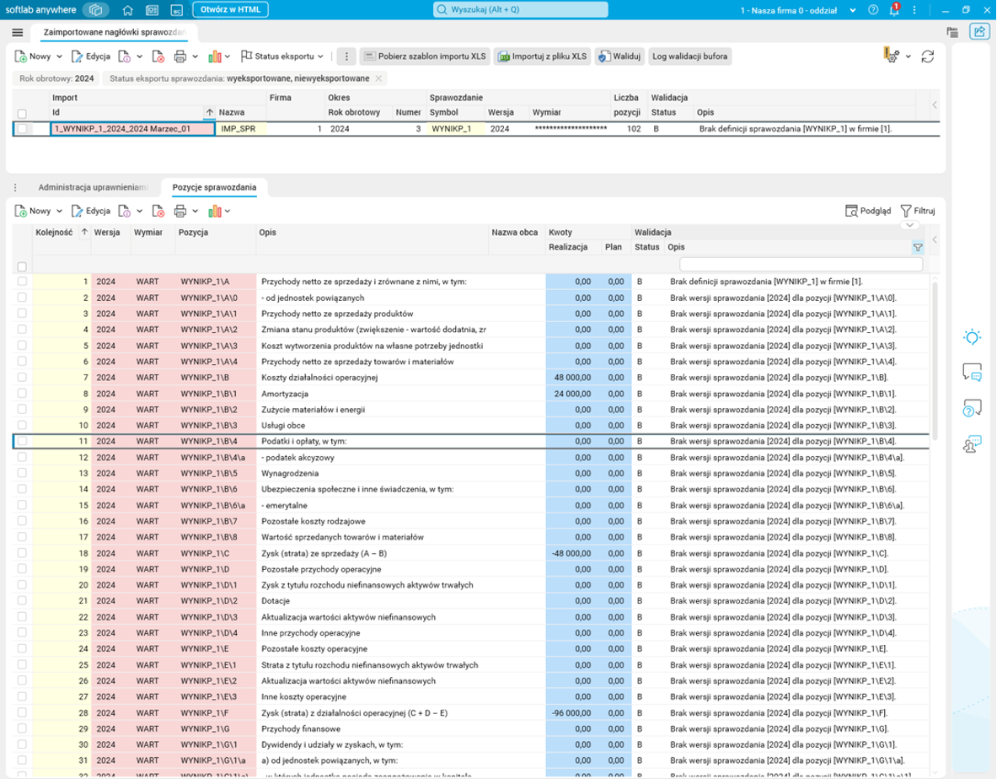
Task: Switch to Administracja uprawnieniami tab
Action: [x=93, y=186]
